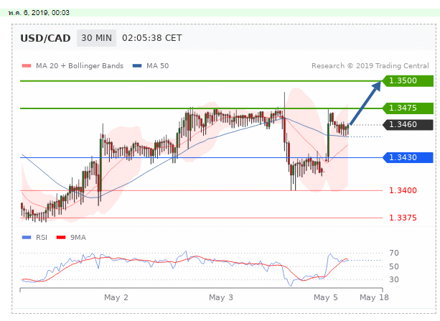Screen dimensions: 440x321
Task: Click the red 9MA legend swatch
Action: [x=61, y=238]
